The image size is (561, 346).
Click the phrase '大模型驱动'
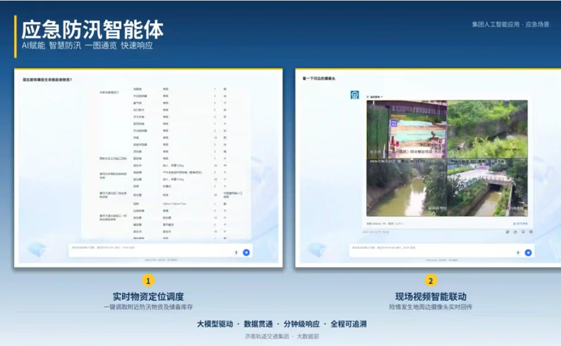tap(215, 324)
